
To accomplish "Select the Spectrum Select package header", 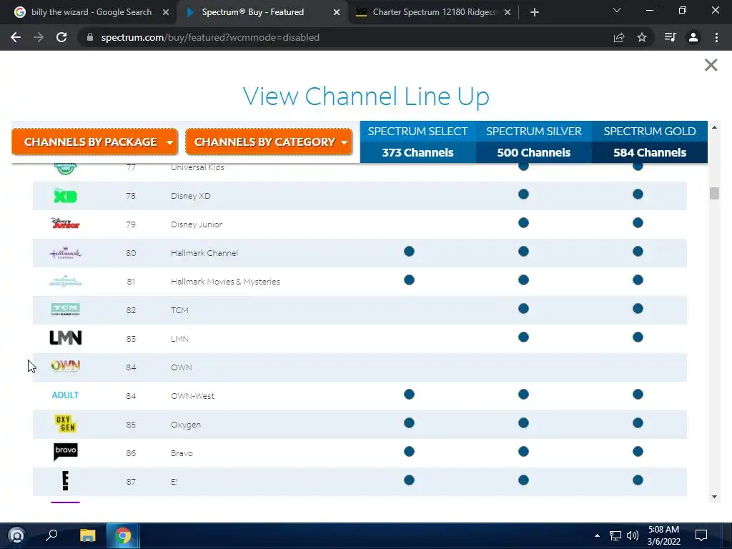I will 417,142.
